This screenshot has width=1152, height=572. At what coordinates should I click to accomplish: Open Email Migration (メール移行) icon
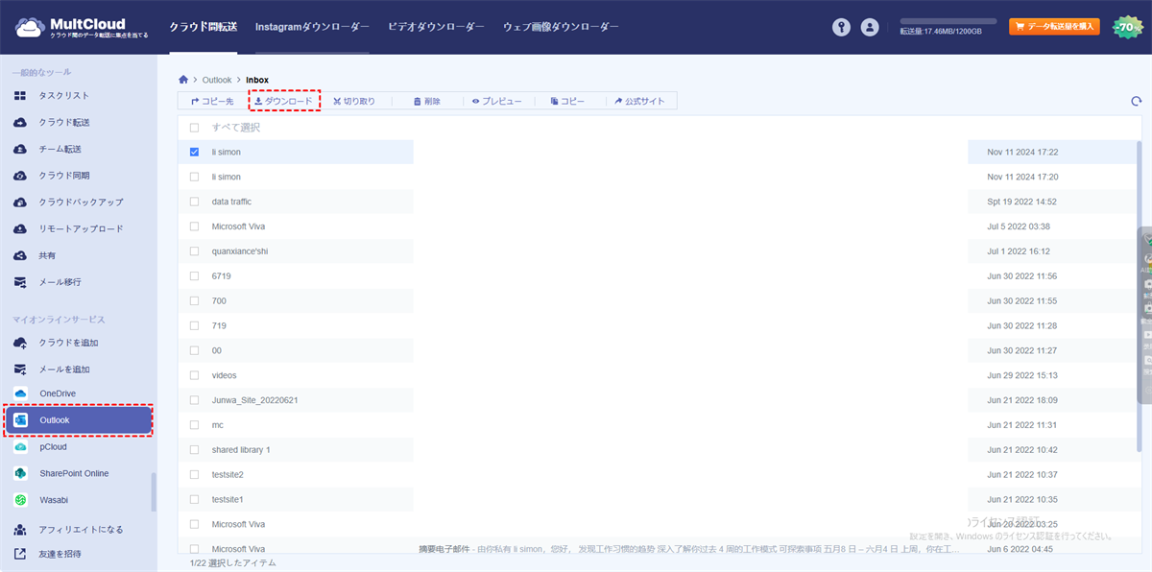19,282
